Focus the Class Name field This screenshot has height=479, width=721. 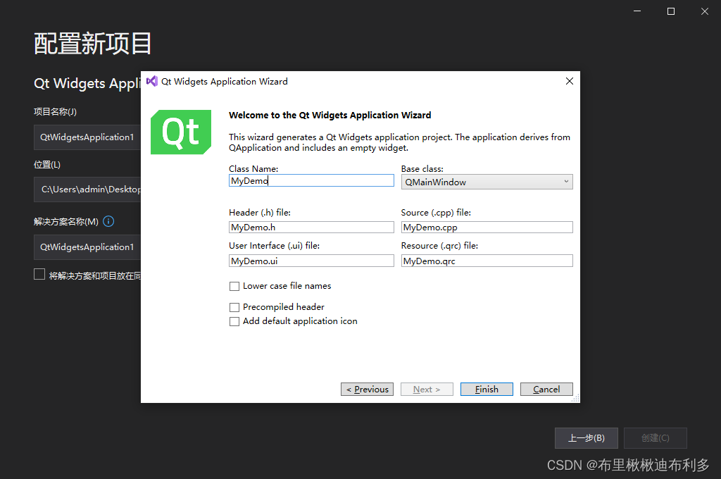311,180
